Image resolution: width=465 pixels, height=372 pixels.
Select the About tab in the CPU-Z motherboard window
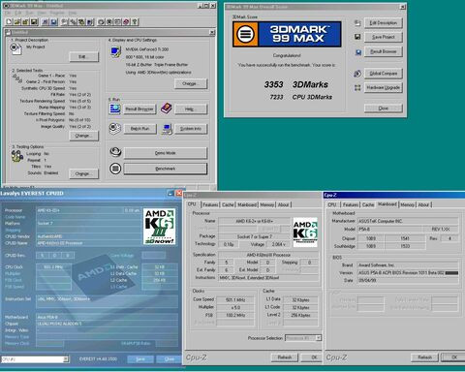click(x=423, y=204)
